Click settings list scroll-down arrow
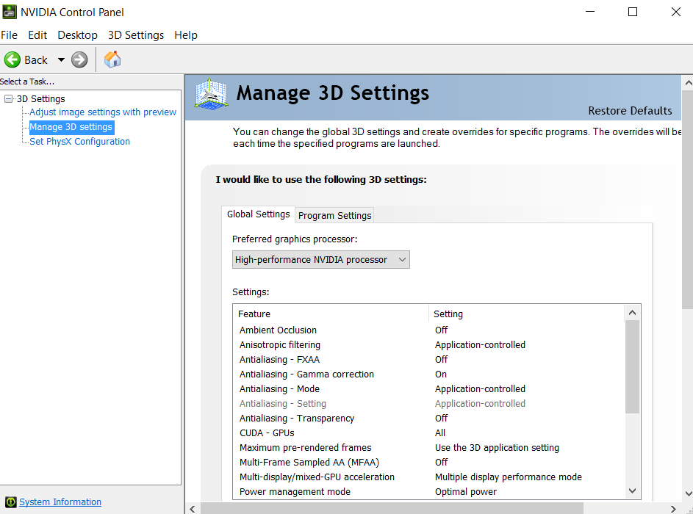The height and width of the screenshot is (514, 693). click(633, 491)
